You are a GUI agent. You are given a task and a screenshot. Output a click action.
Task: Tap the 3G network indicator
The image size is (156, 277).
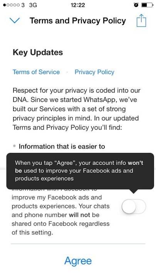33,5
